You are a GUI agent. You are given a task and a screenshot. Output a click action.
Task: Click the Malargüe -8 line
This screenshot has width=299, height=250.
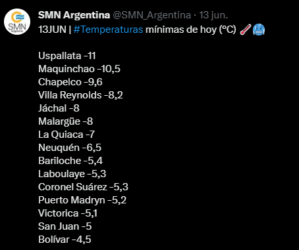coord(65,121)
